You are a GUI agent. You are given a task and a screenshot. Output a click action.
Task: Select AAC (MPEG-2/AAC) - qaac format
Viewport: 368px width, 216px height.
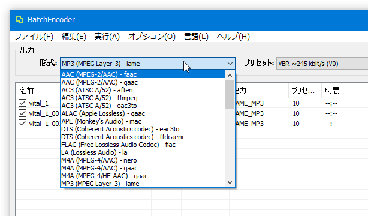(143, 82)
